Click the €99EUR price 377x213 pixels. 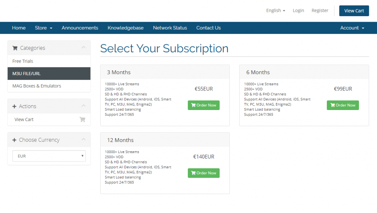pyautogui.click(x=343, y=89)
